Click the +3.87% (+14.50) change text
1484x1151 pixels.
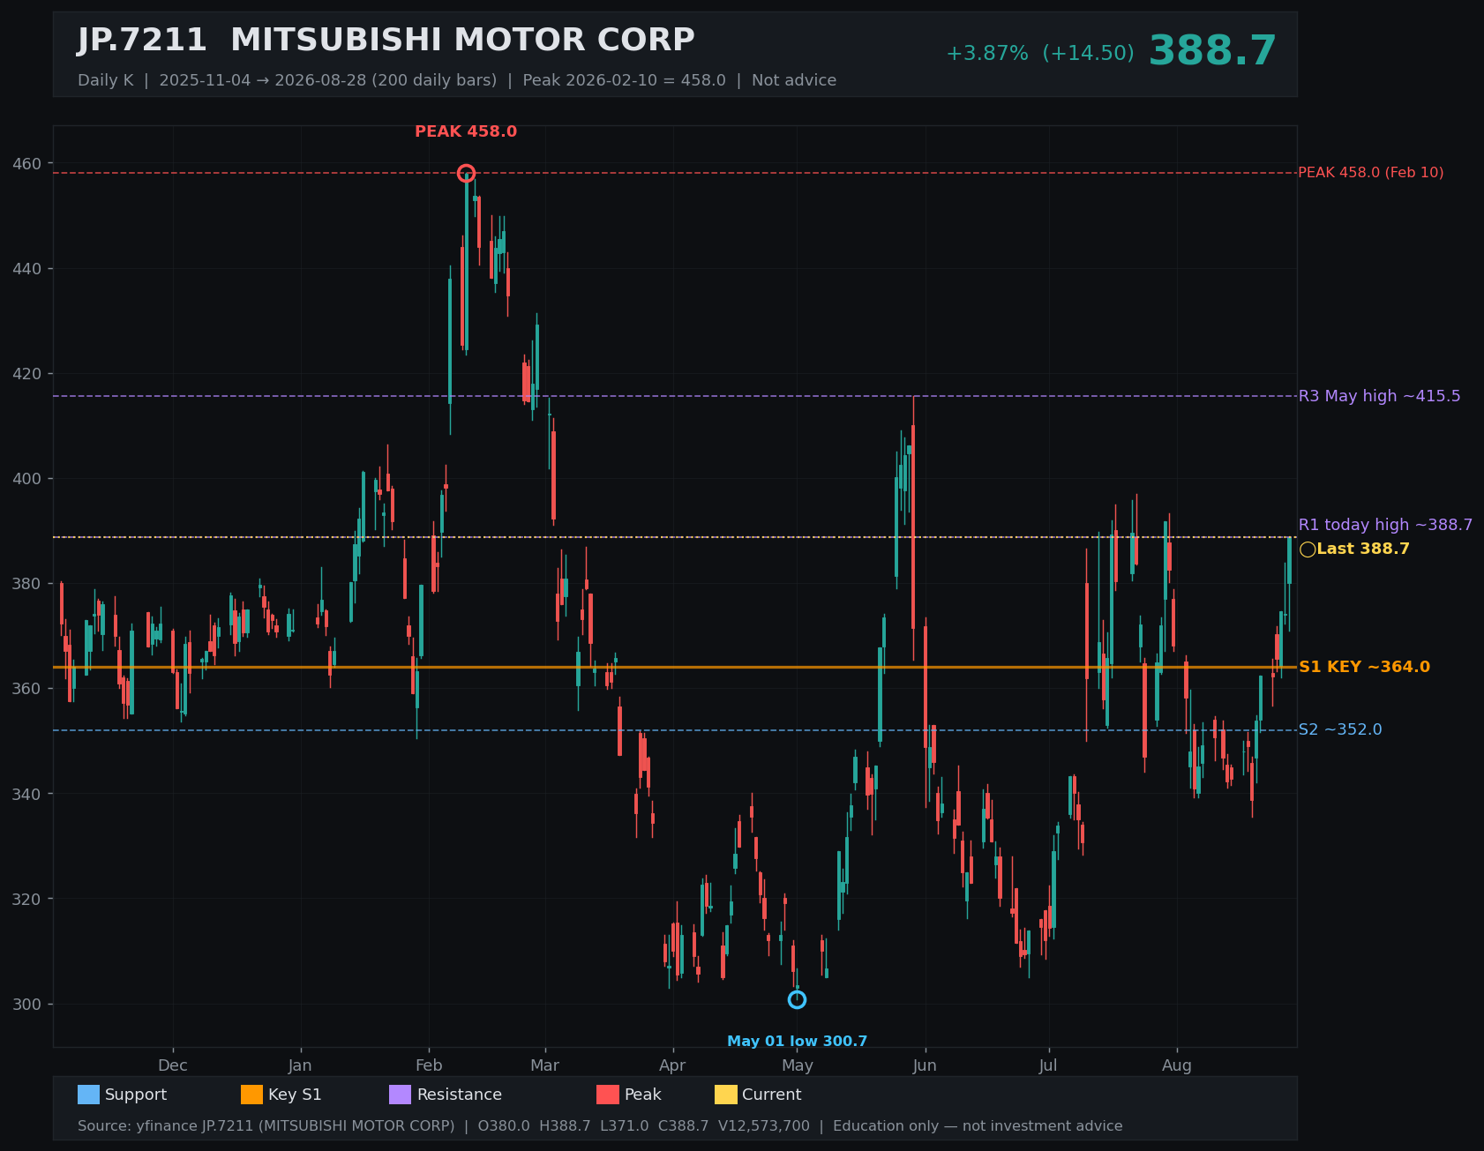(1040, 54)
